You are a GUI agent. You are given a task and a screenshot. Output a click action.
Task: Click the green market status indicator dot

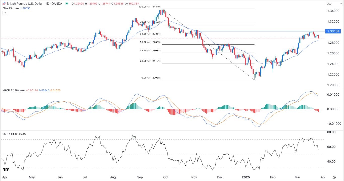coord(66,4)
